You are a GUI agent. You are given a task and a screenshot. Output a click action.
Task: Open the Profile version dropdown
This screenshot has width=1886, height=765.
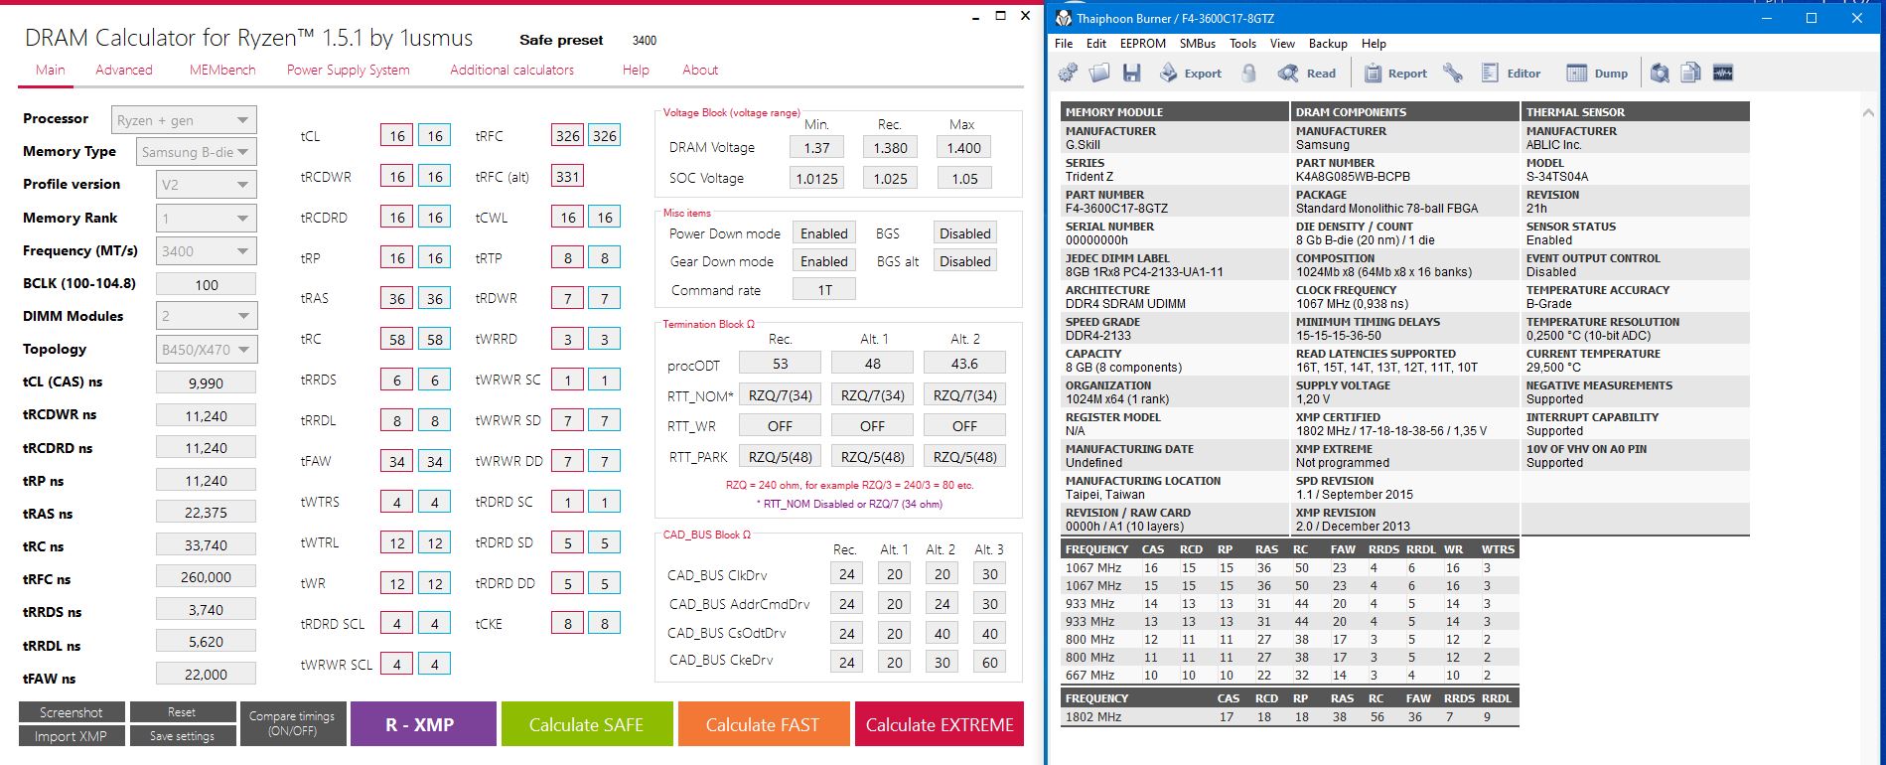[207, 185]
